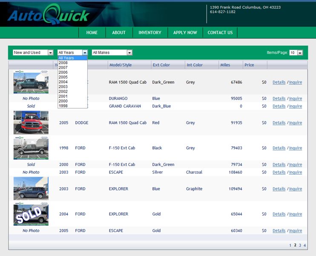
Task: Sort by Ext Color column header
Action: pyautogui.click(x=161, y=65)
